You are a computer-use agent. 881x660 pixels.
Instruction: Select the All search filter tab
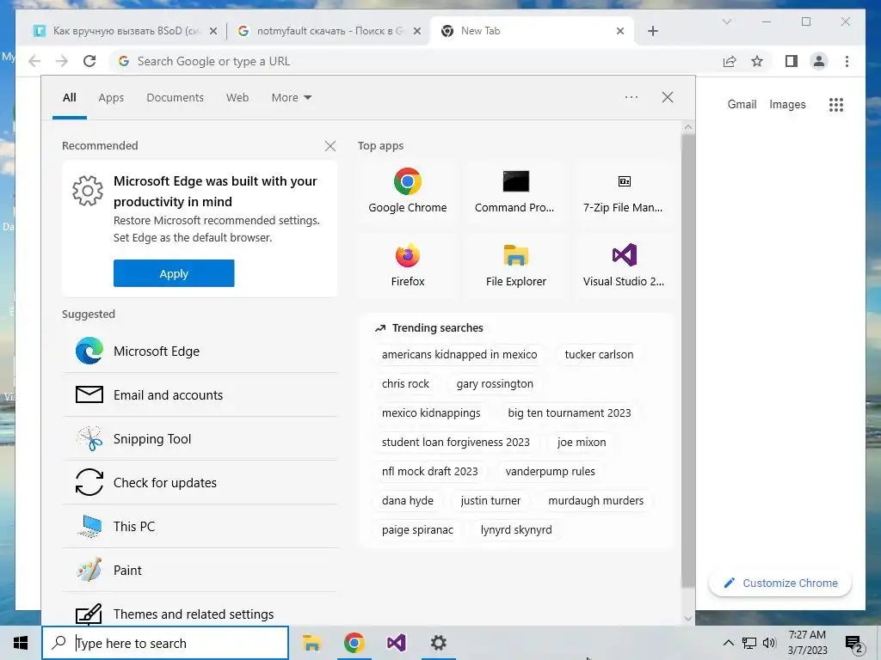(x=69, y=98)
